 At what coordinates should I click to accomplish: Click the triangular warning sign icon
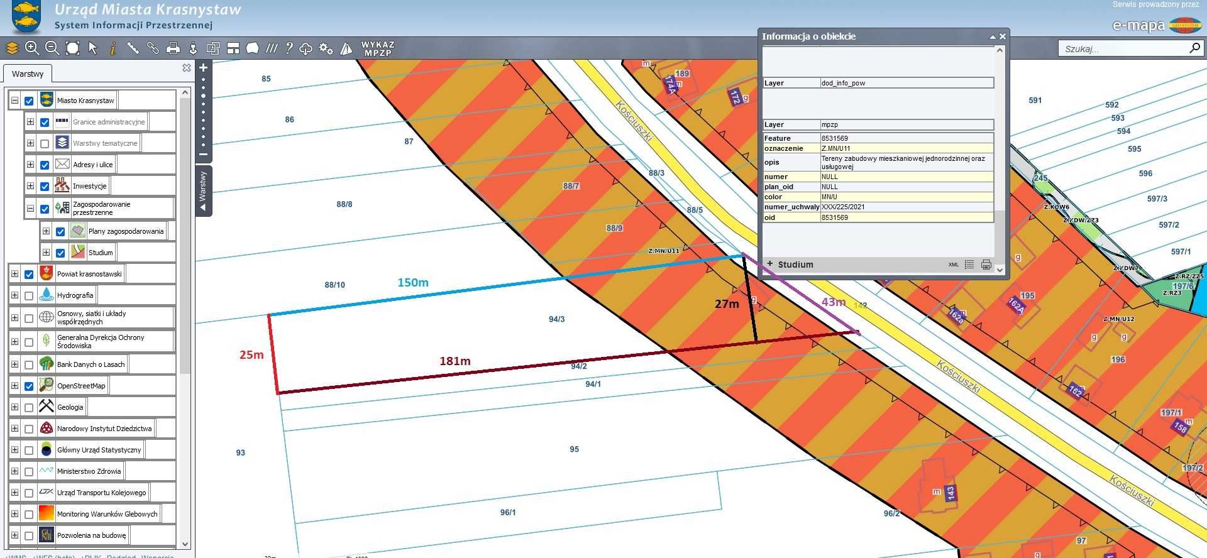click(x=346, y=48)
